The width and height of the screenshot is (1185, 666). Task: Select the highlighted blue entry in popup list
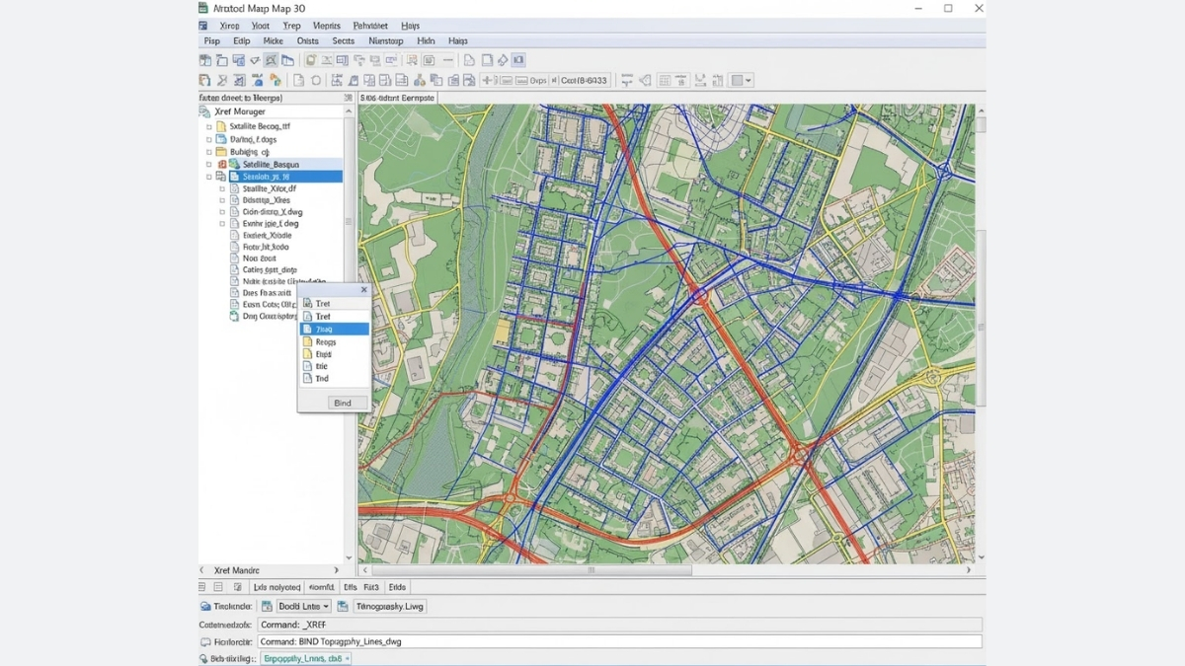(335, 329)
